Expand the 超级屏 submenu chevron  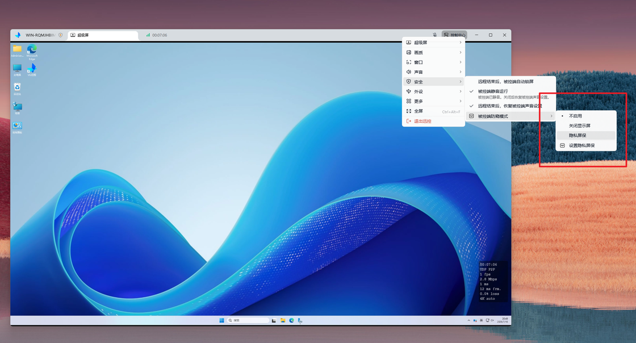pyautogui.click(x=461, y=43)
